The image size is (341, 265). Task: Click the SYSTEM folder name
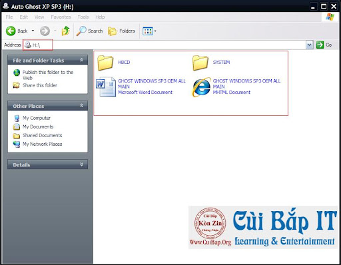coord(221,63)
